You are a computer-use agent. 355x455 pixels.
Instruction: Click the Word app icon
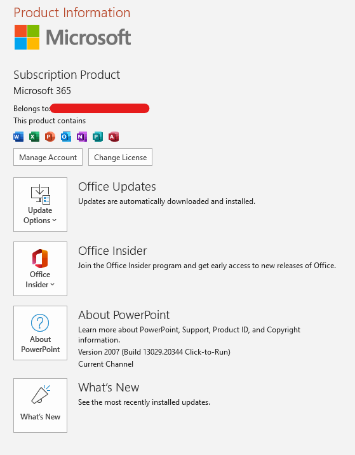coord(18,137)
